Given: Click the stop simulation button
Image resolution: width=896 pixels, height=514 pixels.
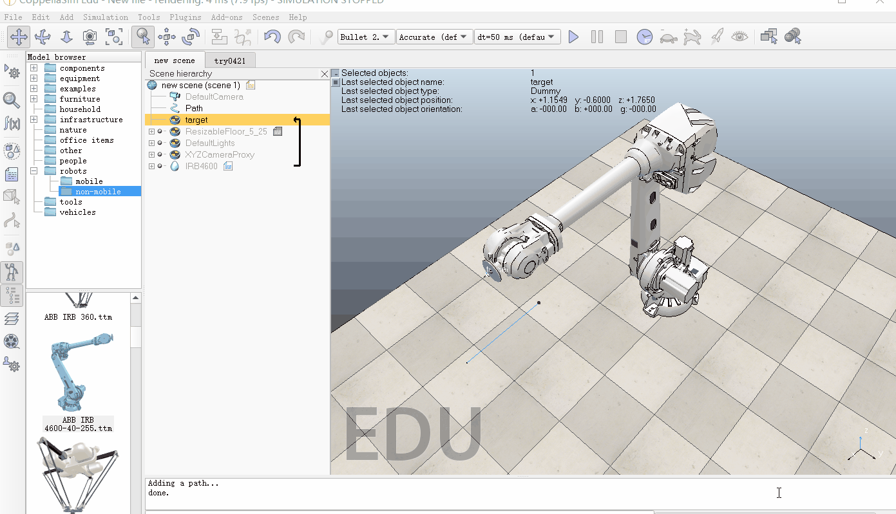Looking at the screenshot, I should (x=621, y=37).
